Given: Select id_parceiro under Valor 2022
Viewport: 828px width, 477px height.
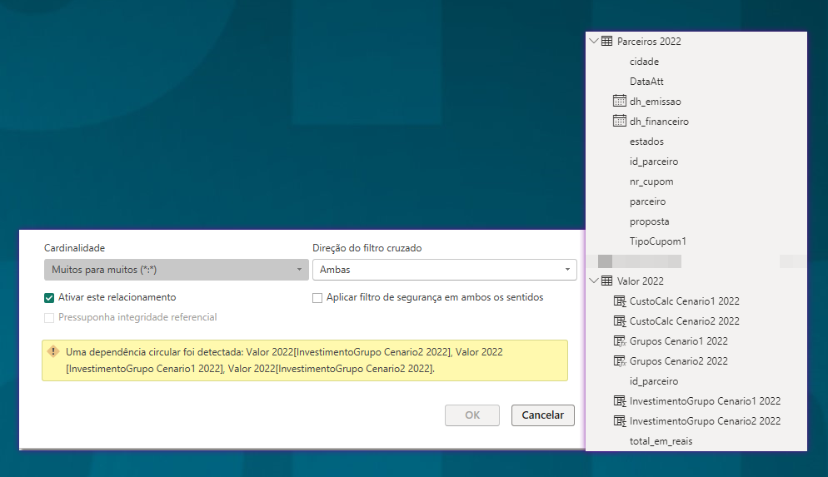Looking at the screenshot, I should [654, 381].
